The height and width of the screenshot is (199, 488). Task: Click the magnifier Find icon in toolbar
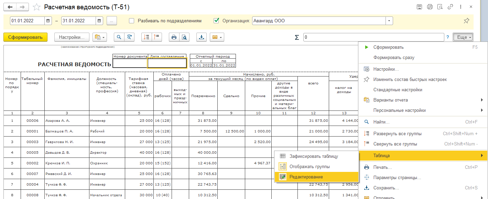coord(119,37)
